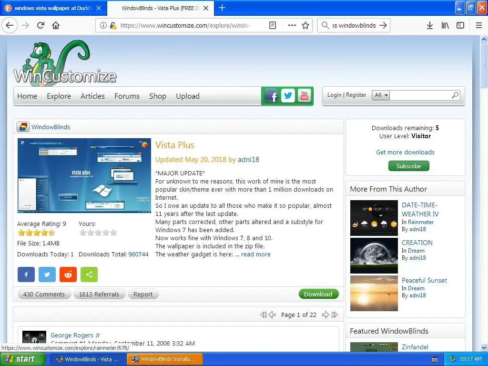The width and height of the screenshot is (488, 366).
Task: Share Vista Plus on Reddit
Action: point(68,274)
